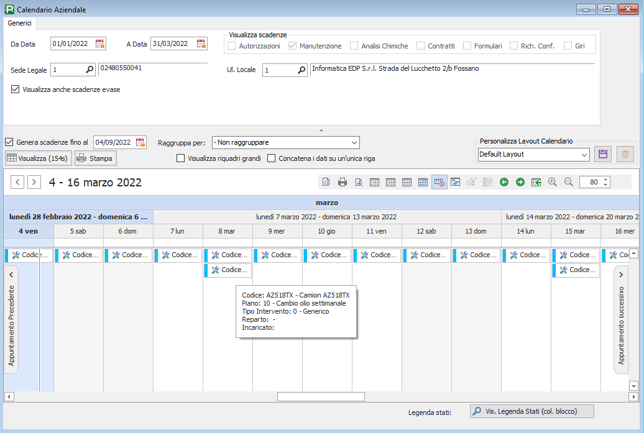Open the Raggruppa per dropdown
644x433 pixels.
[353, 143]
